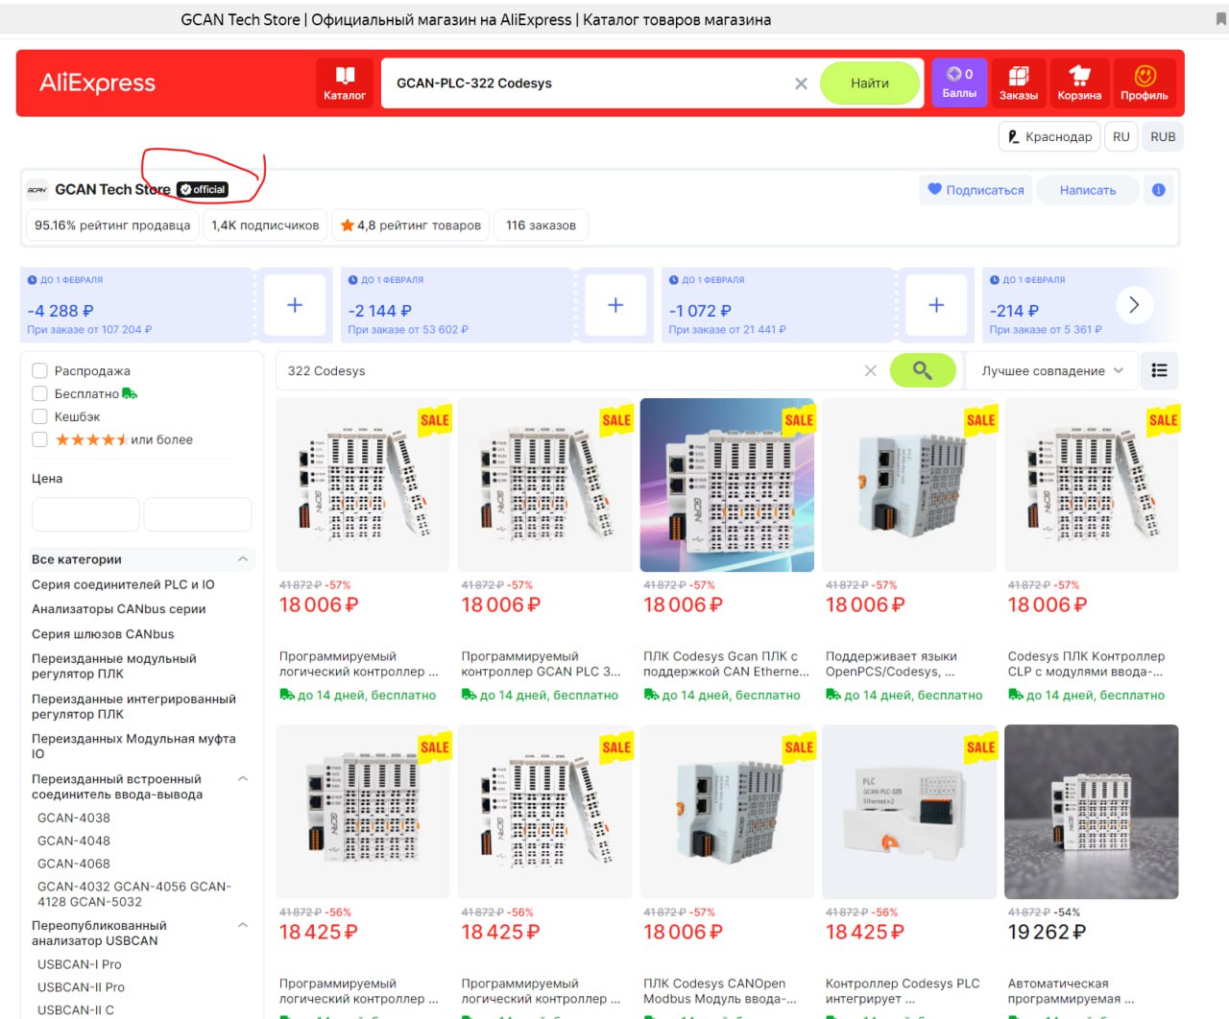Open Переизданных Модульная муфта IO category
Image resolution: width=1229 pixels, height=1019 pixels.
133,746
